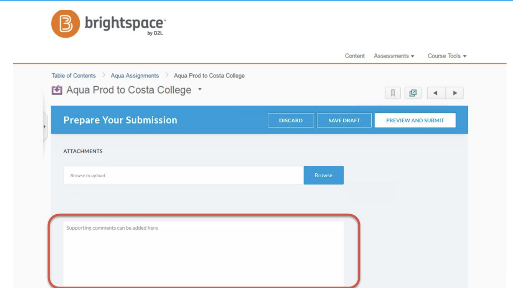The image size is (513, 308).
Task: Open the Content nav item
Action: (355, 56)
